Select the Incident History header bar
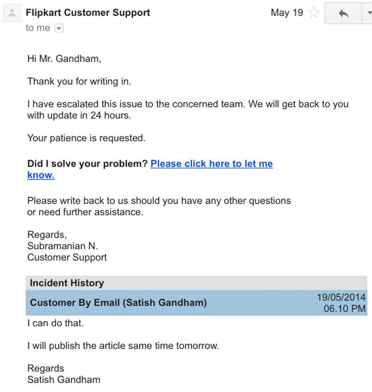Image resolution: width=372 pixels, height=392 pixels. coord(197,283)
